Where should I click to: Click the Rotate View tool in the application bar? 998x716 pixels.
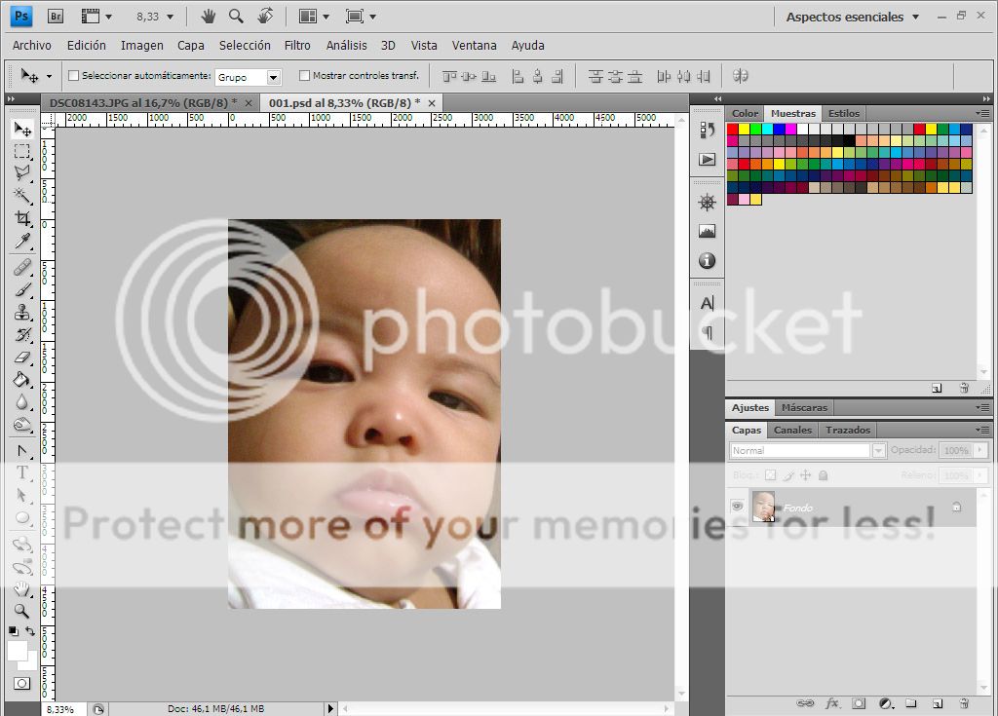tap(265, 16)
